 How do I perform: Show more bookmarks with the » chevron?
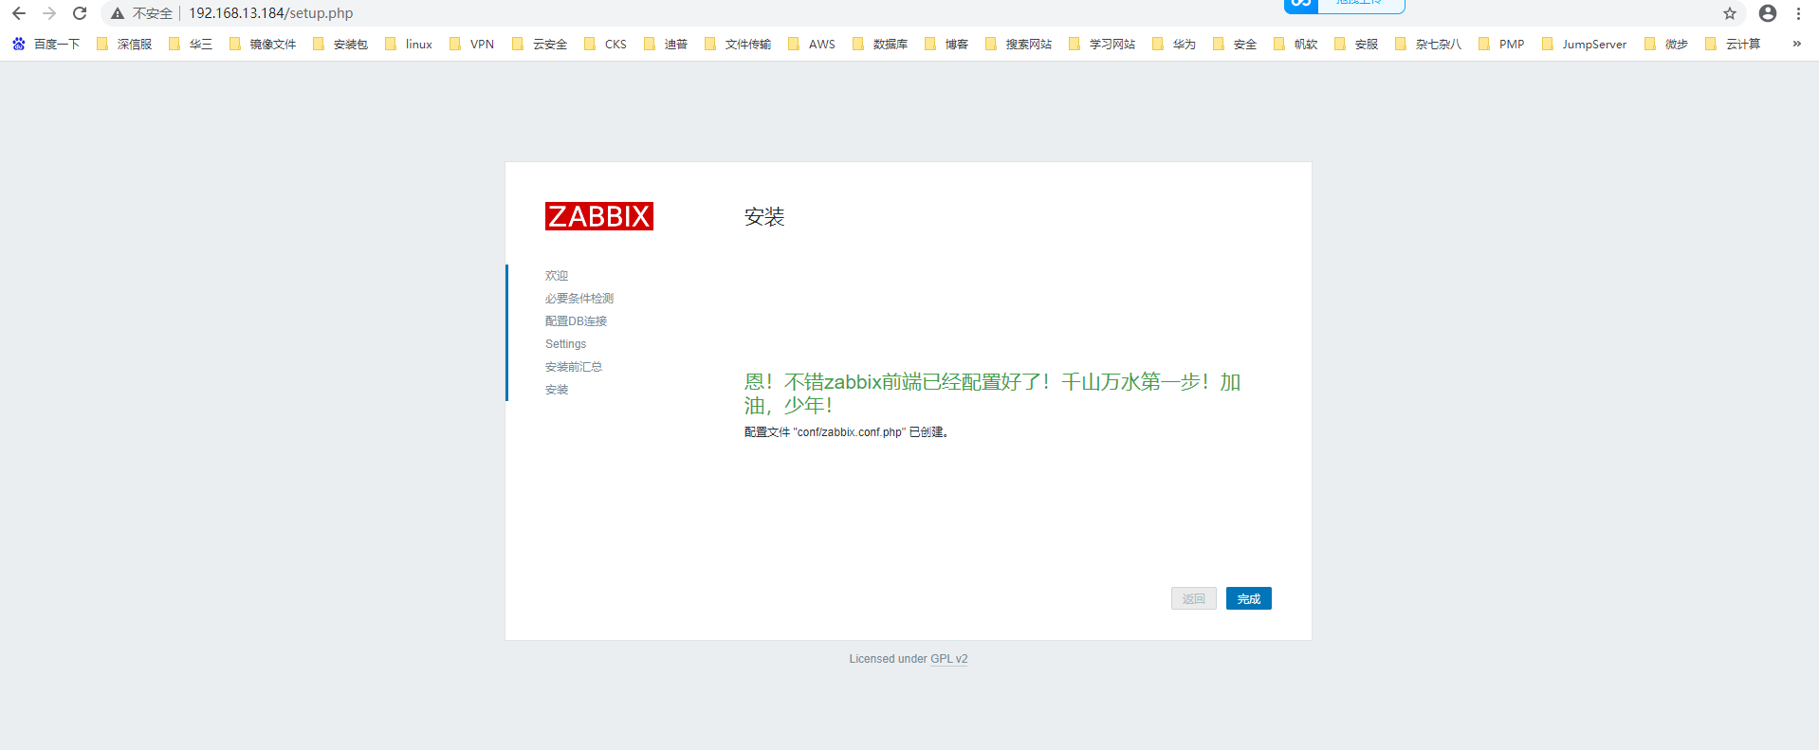(1796, 44)
